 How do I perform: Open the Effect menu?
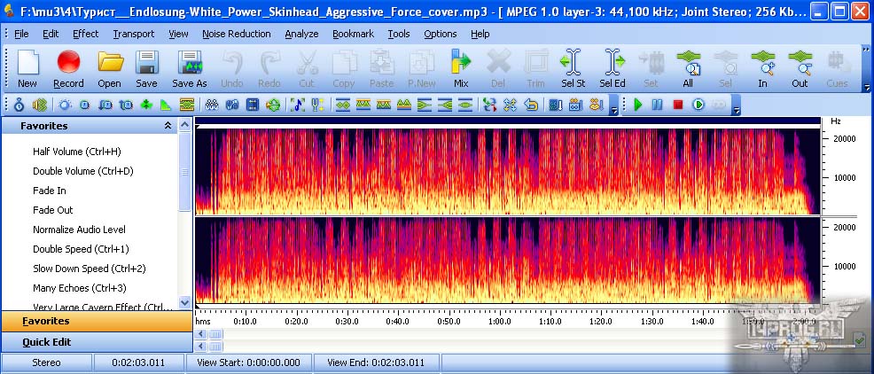tap(85, 34)
